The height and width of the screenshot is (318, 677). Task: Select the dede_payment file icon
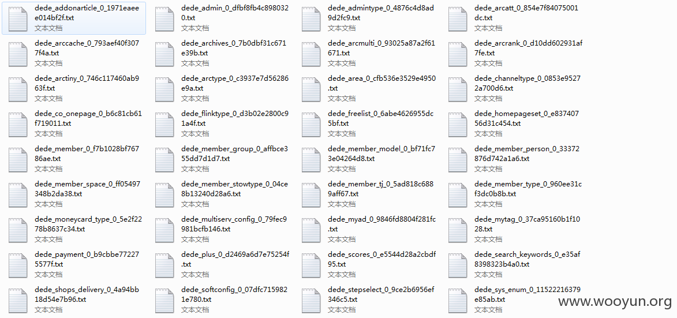pos(18,264)
